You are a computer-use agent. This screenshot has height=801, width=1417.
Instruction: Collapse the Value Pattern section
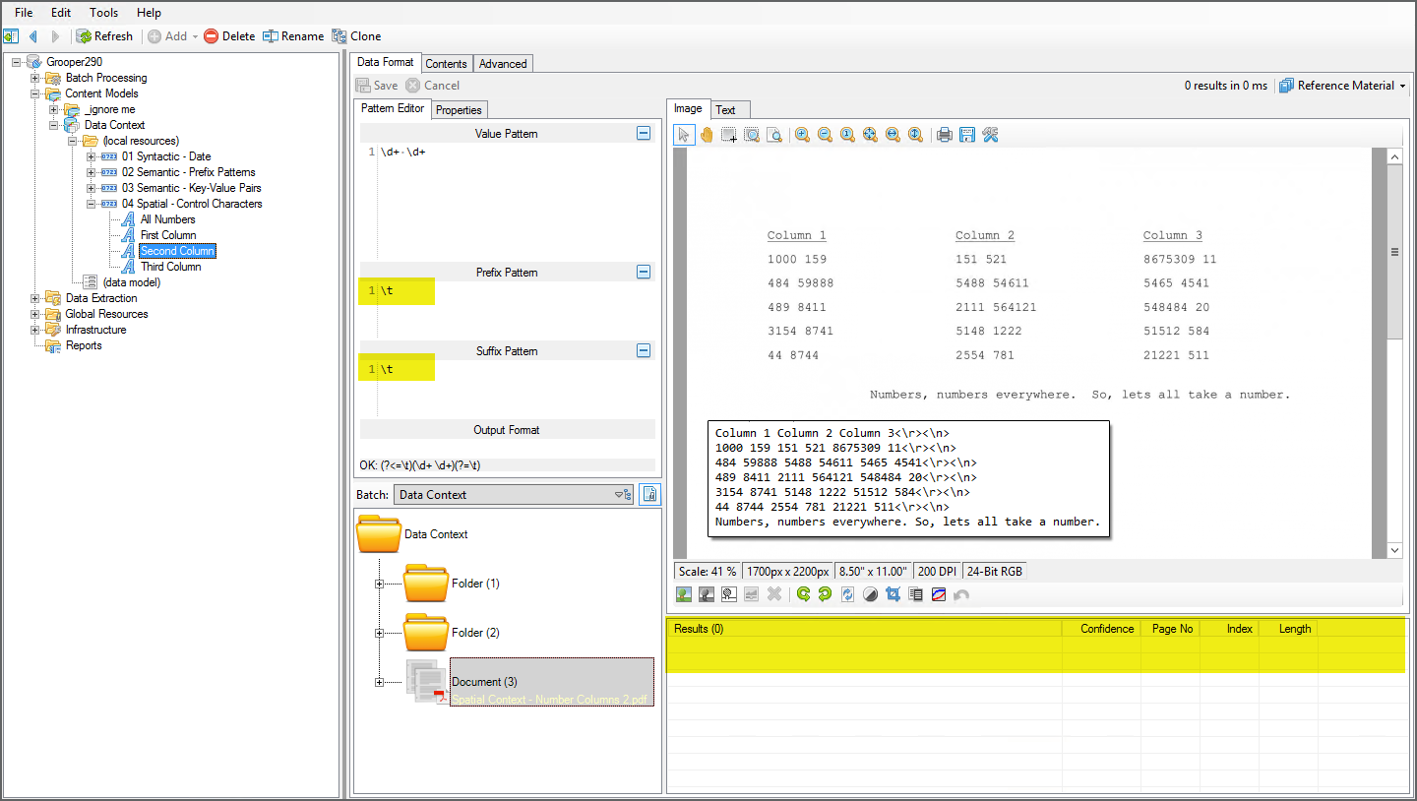click(644, 133)
